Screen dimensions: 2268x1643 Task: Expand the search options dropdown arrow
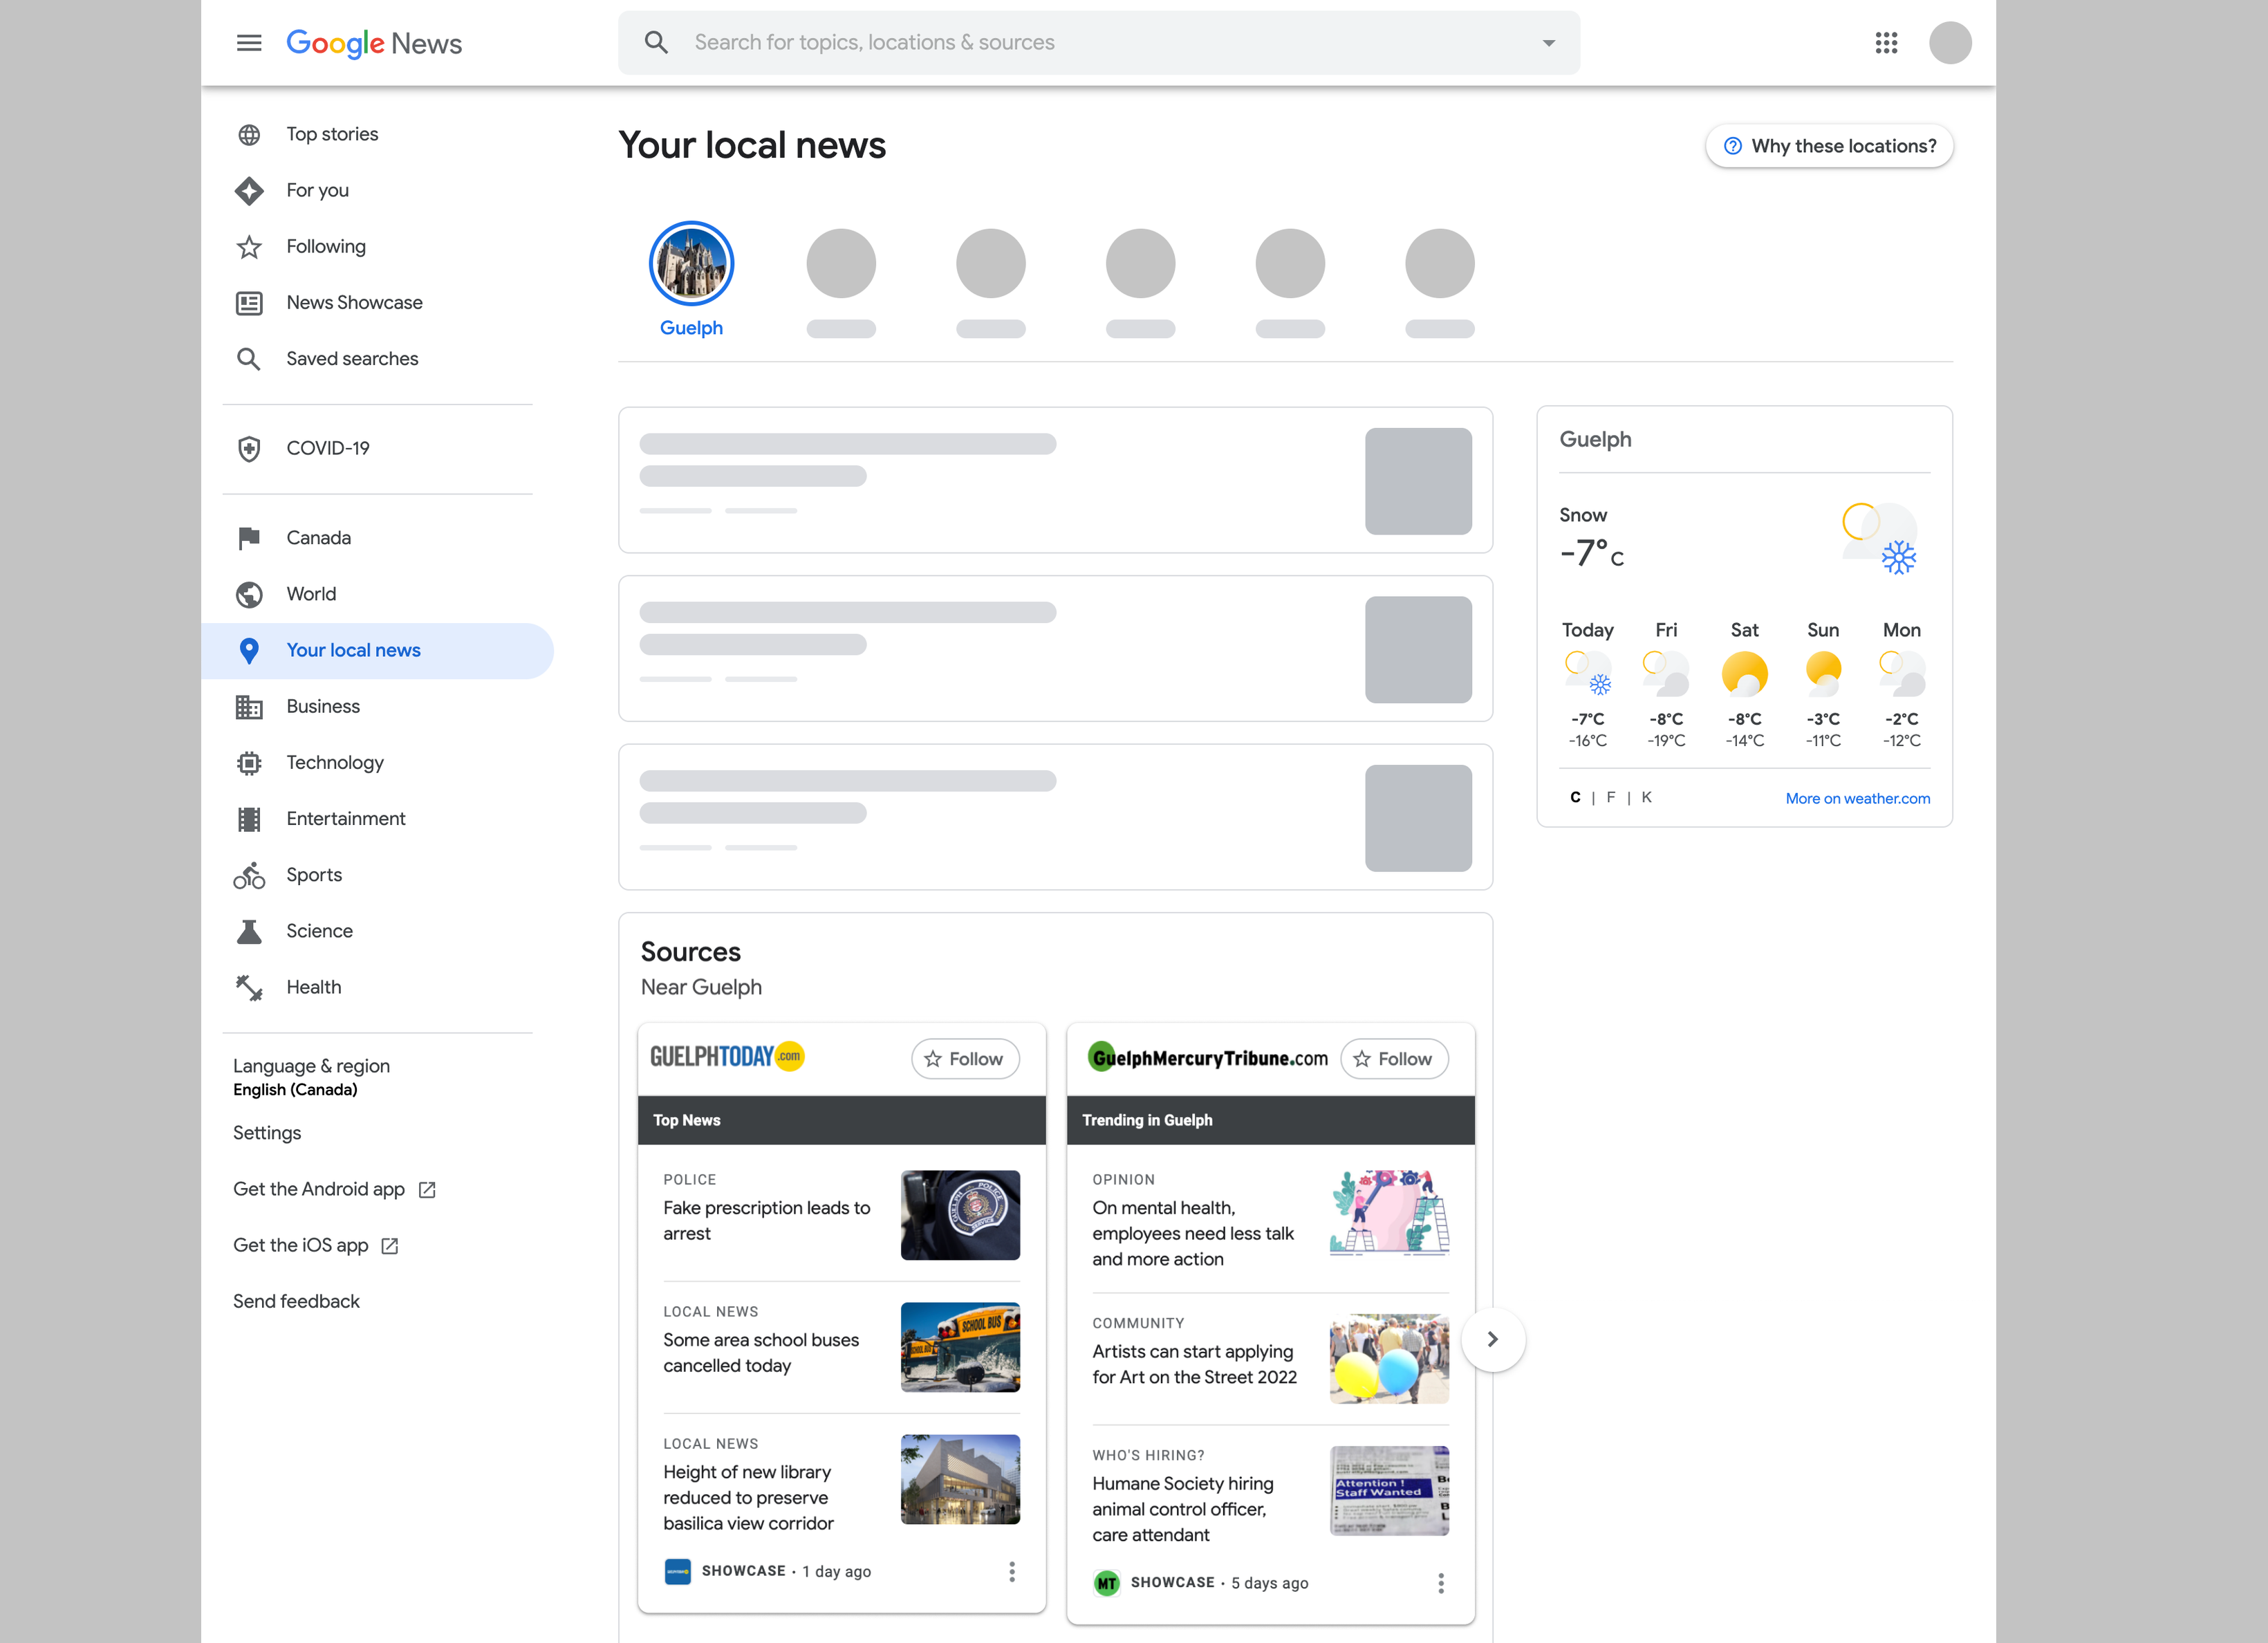tap(1548, 43)
